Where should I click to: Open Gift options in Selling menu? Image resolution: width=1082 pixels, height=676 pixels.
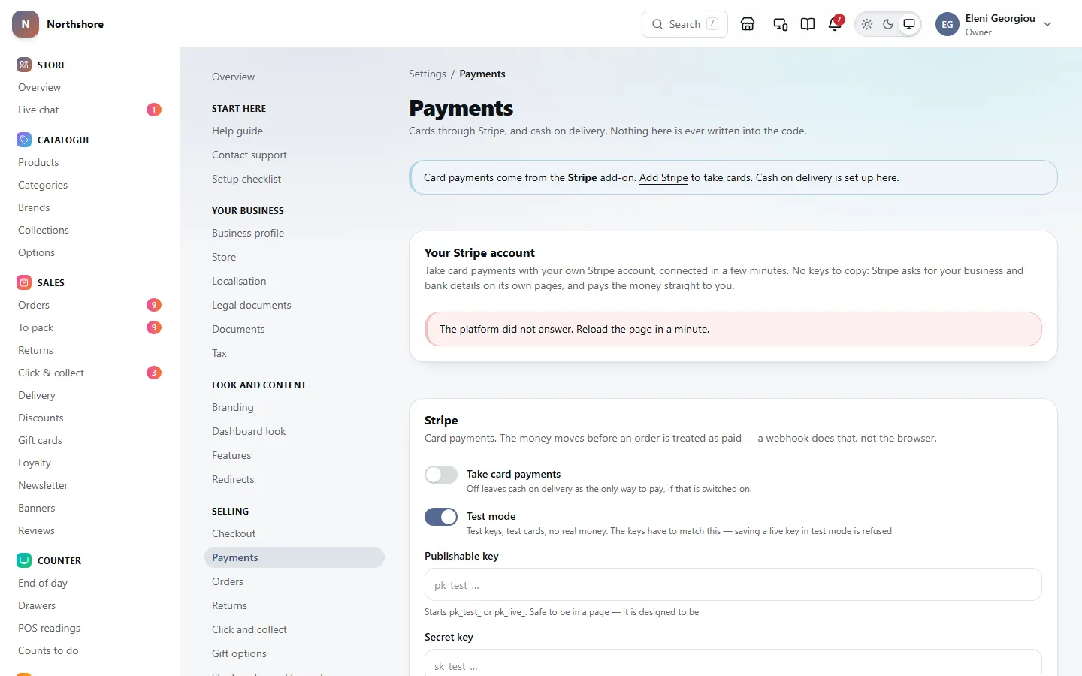pos(295,653)
